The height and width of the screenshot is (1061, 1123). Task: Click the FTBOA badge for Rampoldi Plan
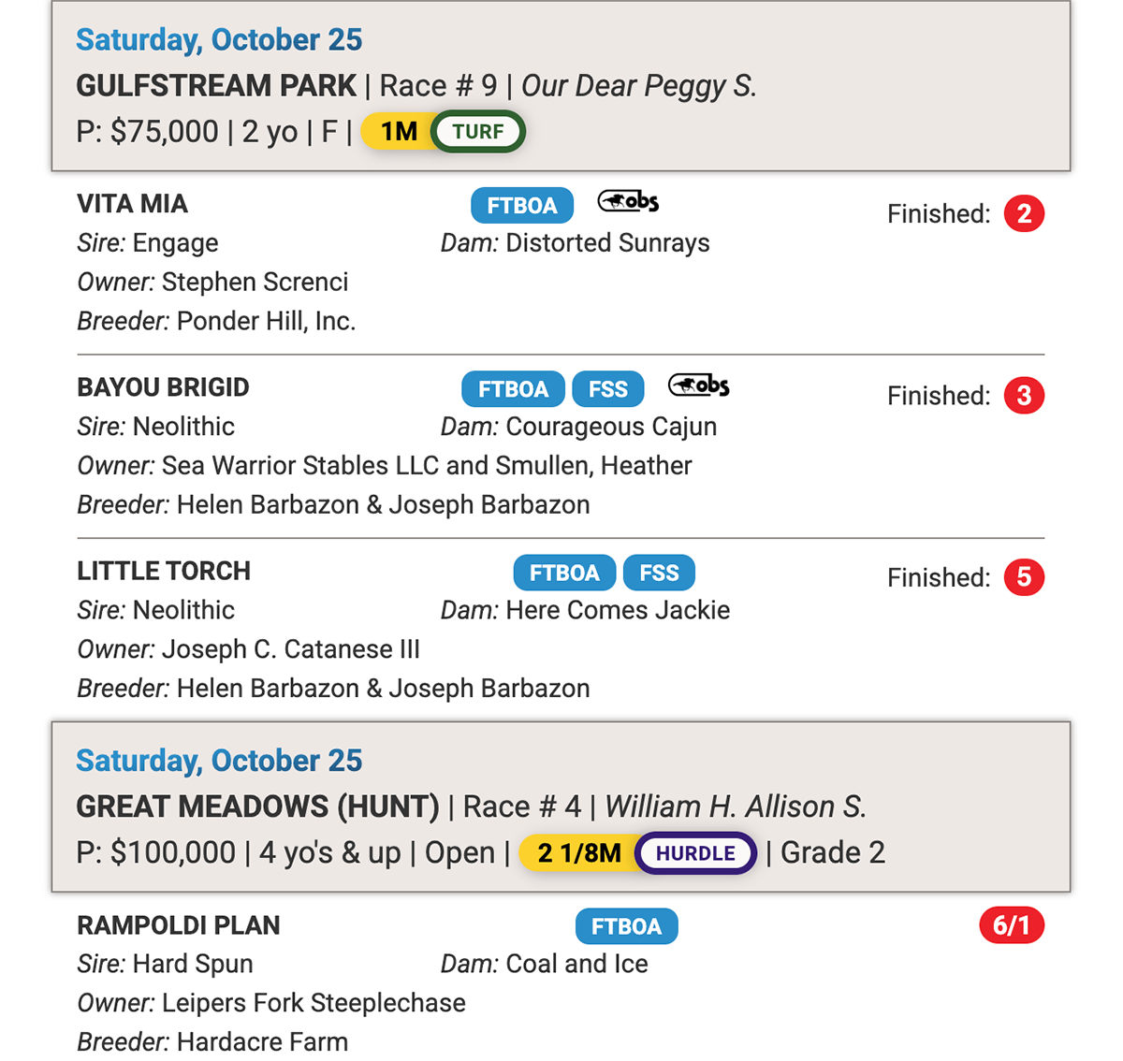(626, 926)
